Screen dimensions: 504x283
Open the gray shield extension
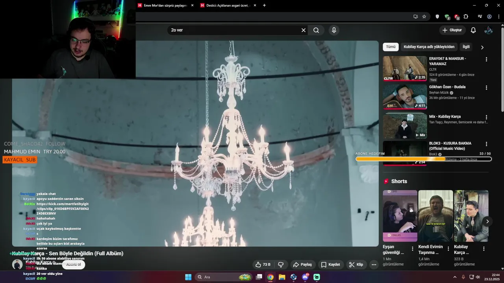pos(437,17)
